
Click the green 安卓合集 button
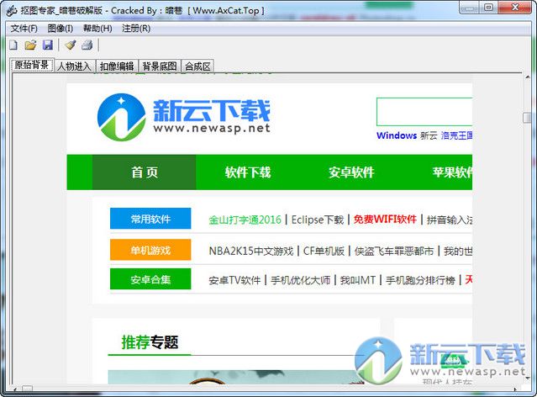click(x=150, y=279)
